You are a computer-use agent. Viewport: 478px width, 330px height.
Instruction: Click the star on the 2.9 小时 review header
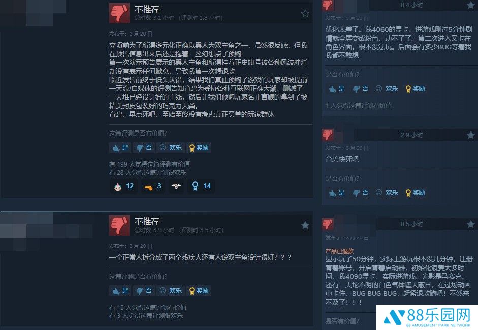pyautogui.click(x=470, y=135)
